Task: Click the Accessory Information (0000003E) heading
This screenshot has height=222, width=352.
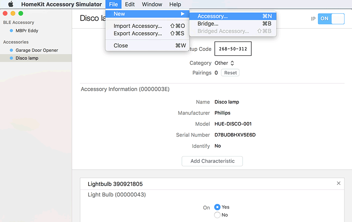Action: [x=125, y=89]
